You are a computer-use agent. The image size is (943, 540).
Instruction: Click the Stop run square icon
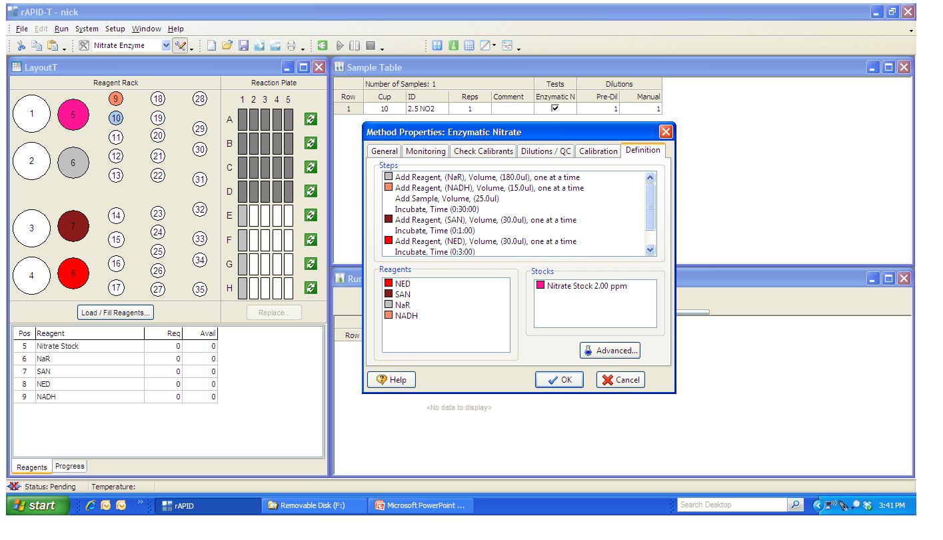371,46
